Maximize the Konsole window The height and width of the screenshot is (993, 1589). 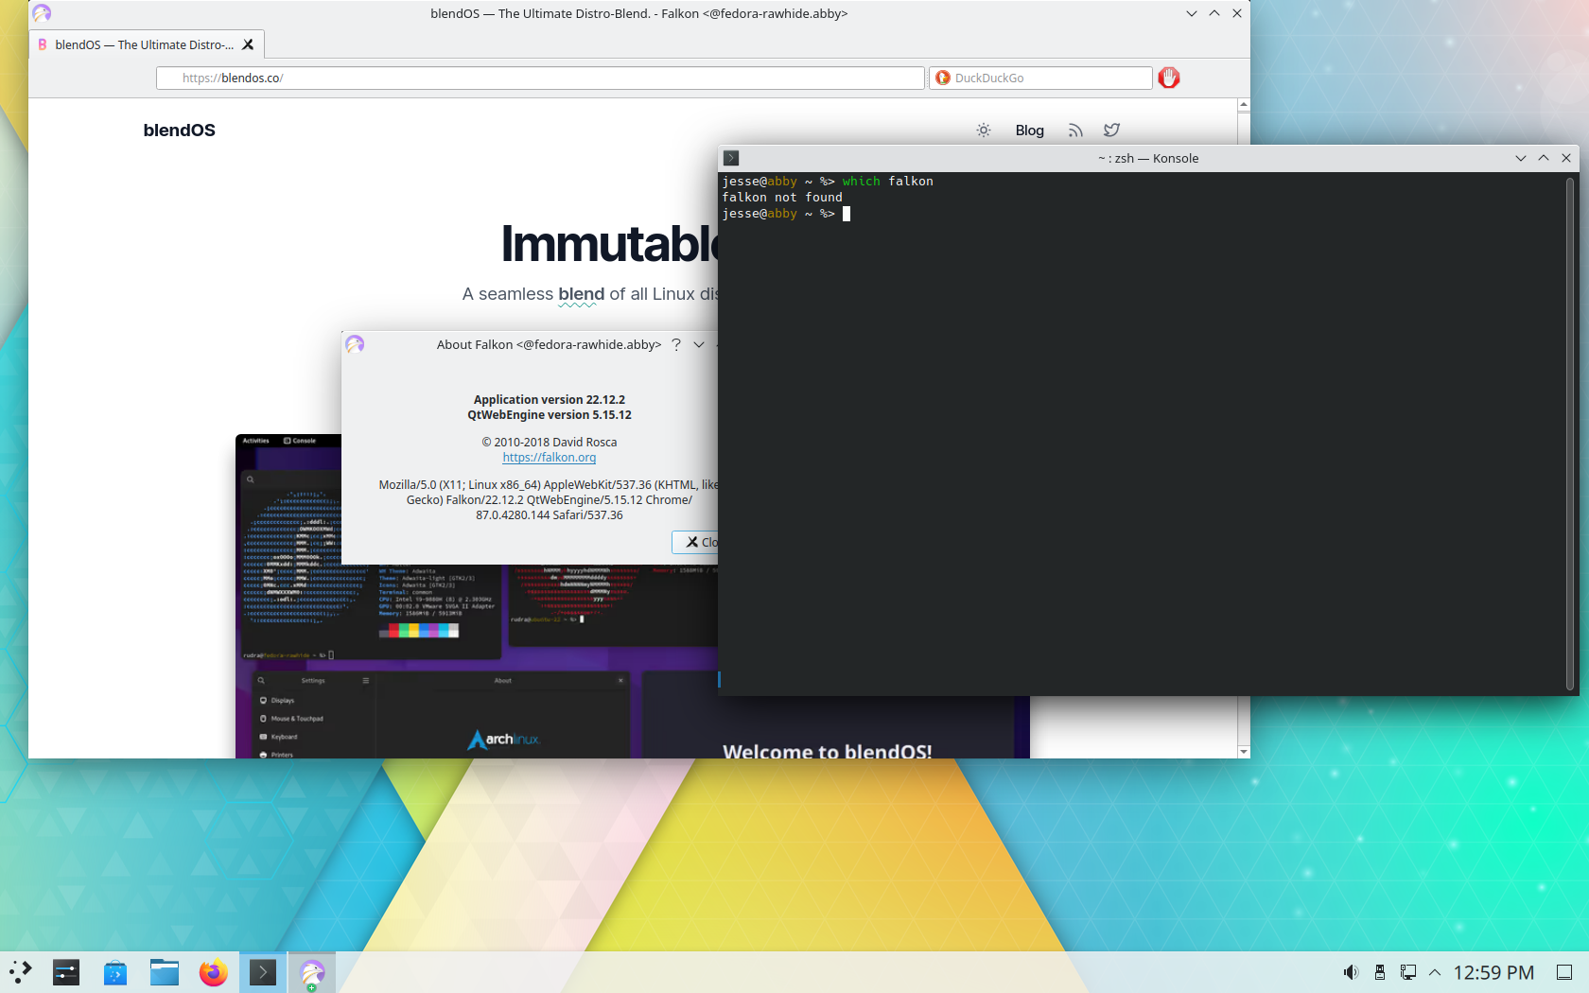point(1544,158)
